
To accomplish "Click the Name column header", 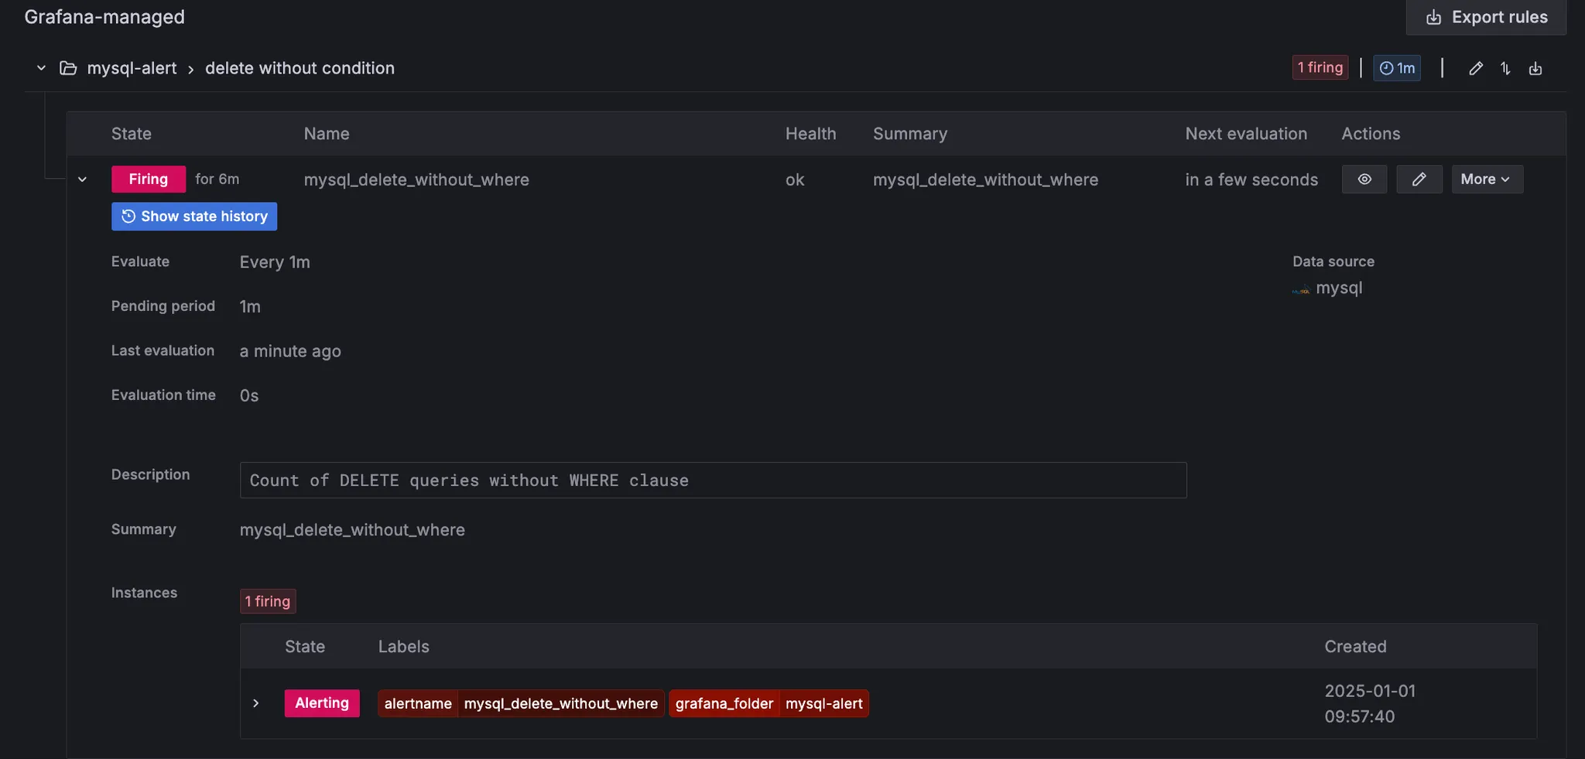I will tap(327, 134).
